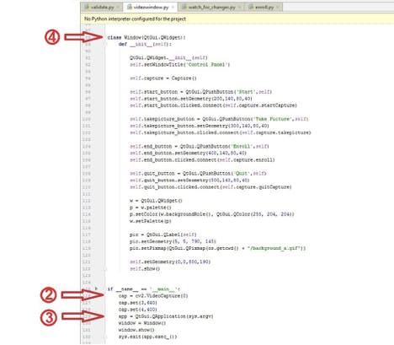Close the videowindow.py tab
The height and width of the screenshot is (345, 394).
coord(173,7)
